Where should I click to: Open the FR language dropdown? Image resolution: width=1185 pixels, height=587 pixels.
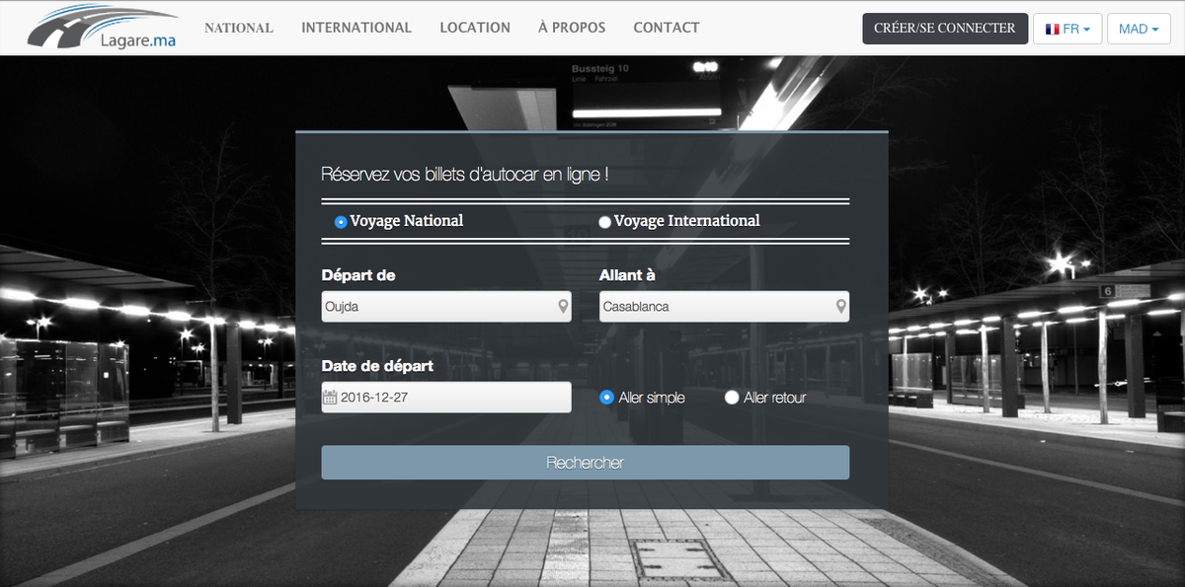[x=1067, y=29]
